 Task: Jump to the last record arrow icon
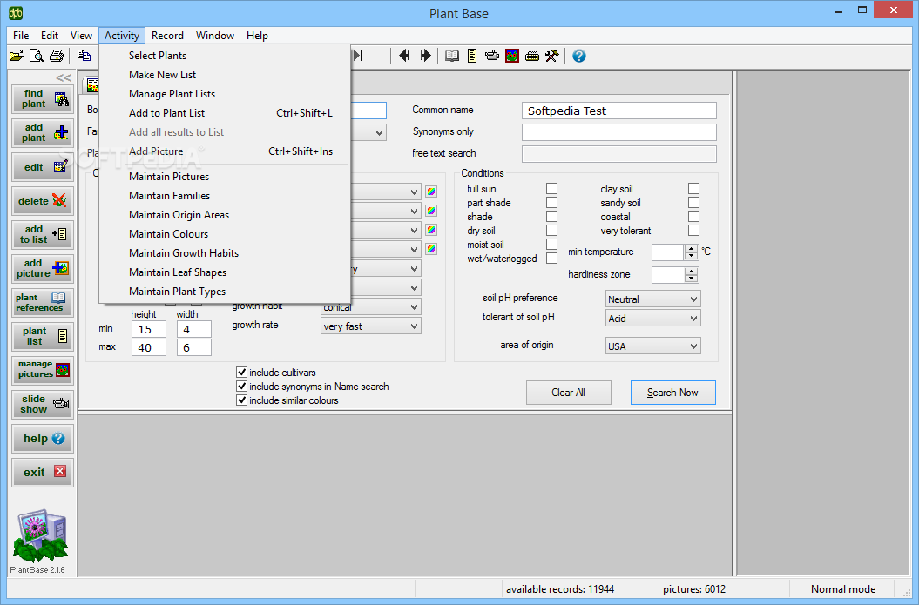click(359, 56)
